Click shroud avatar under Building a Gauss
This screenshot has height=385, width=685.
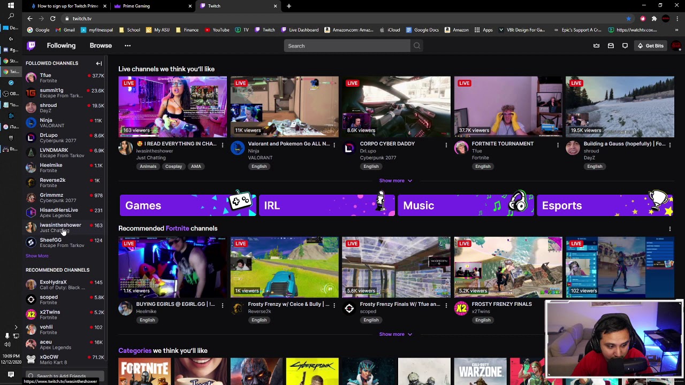[x=573, y=148]
